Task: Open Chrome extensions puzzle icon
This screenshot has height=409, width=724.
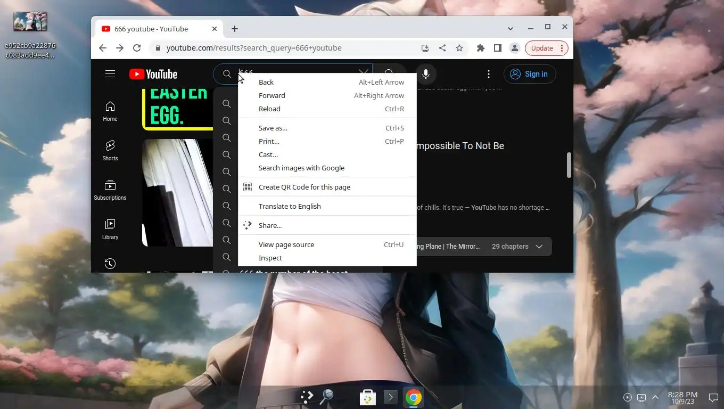Action: (481, 48)
